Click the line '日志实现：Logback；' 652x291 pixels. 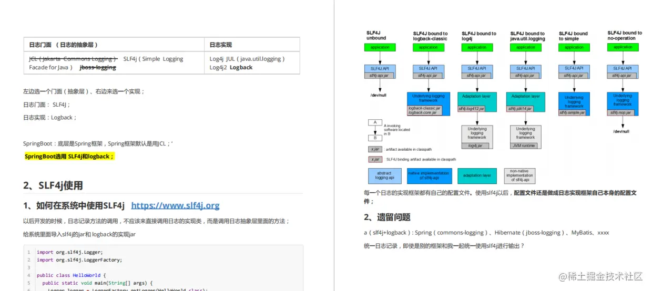(50, 118)
